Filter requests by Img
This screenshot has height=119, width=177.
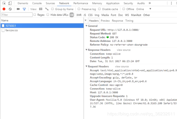click(x=97, y=15)
